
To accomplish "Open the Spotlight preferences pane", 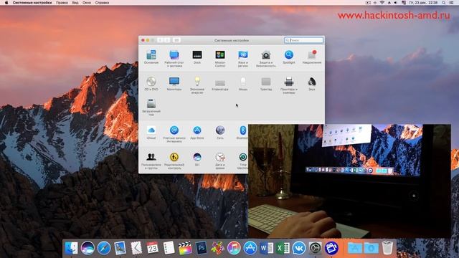I will point(288,57).
